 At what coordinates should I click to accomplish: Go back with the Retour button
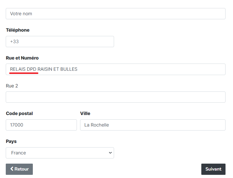pos(19,169)
